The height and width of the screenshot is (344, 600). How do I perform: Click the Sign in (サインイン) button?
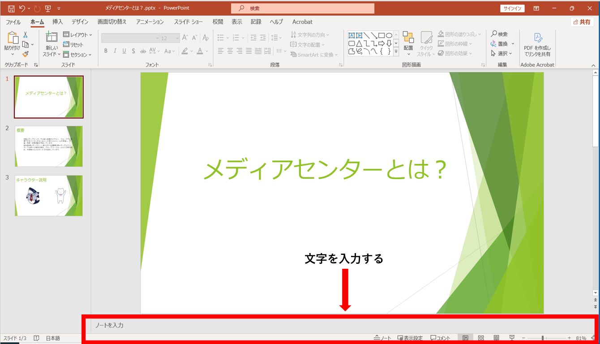coord(512,9)
